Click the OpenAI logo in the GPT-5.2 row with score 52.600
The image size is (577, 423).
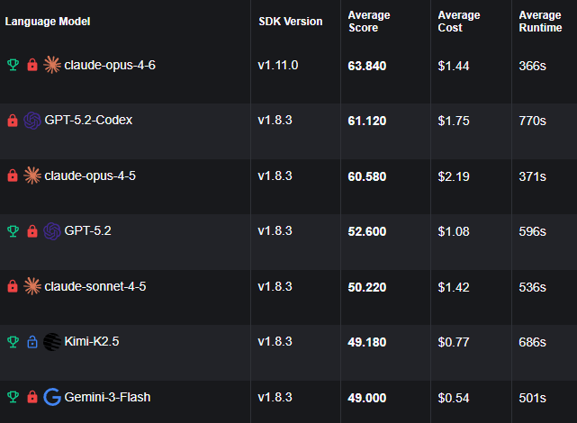point(52,231)
